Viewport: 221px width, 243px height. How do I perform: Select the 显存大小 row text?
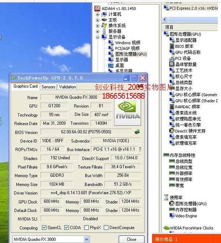pyautogui.click(x=184, y=89)
